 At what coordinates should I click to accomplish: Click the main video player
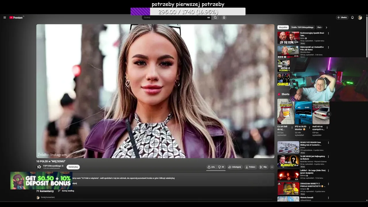point(155,91)
